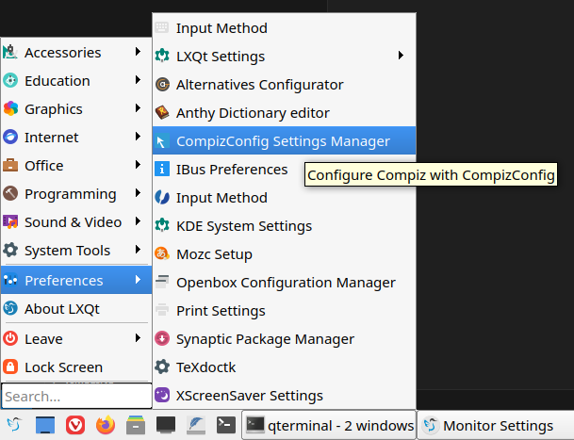Open the file manager panel icon
This screenshot has width=574, height=440.
pyautogui.click(x=136, y=425)
